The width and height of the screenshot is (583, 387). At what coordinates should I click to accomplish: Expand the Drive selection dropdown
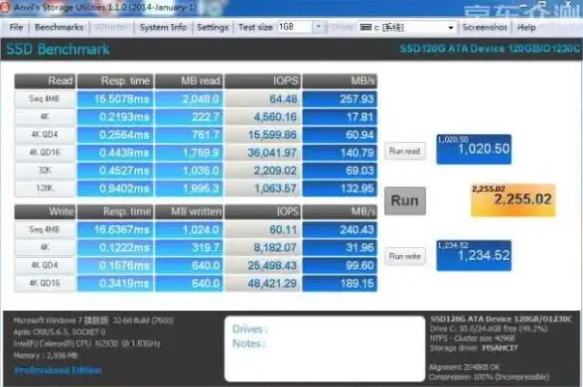[451, 28]
